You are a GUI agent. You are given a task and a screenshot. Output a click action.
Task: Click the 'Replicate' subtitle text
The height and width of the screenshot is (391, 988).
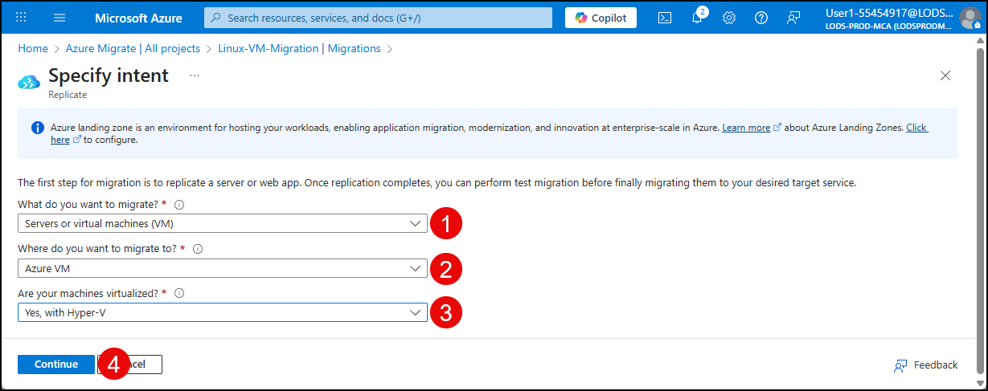coord(68,95)
